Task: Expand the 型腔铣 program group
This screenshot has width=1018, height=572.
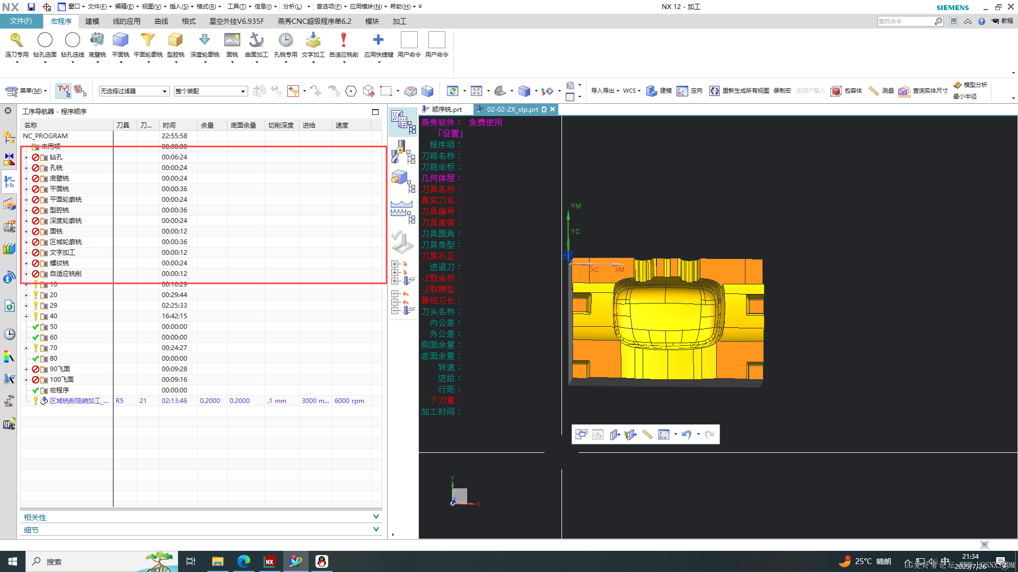Action: pyautogui.click(x=26, y=210)
